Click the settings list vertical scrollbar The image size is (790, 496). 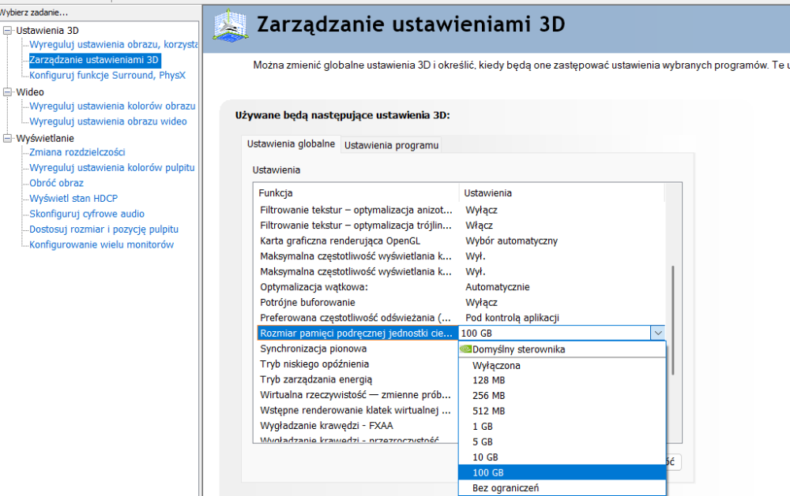672,315
